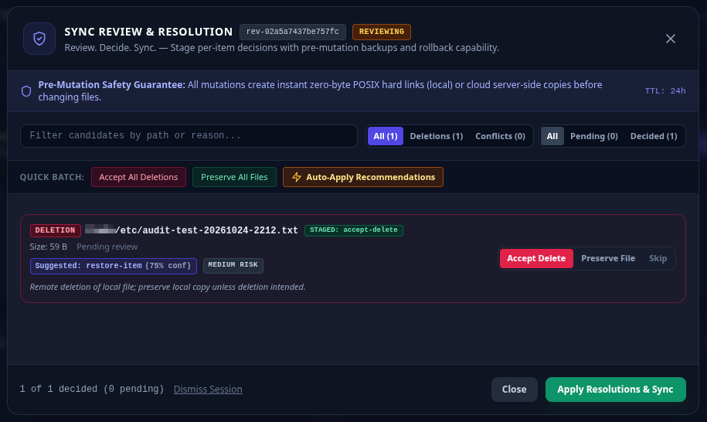Choose Skip for audit-test file
This screenshot has width=707, height=422.
click(x=658, y=258)
